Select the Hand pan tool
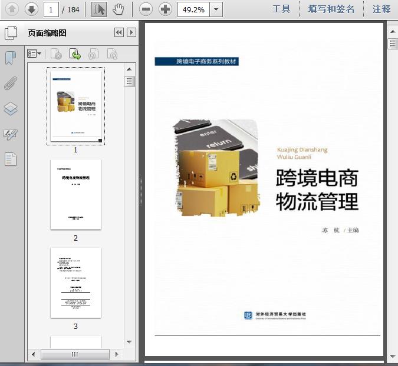Screen dimensions: 398x366 pyautogui.click(x=119, y=9)
